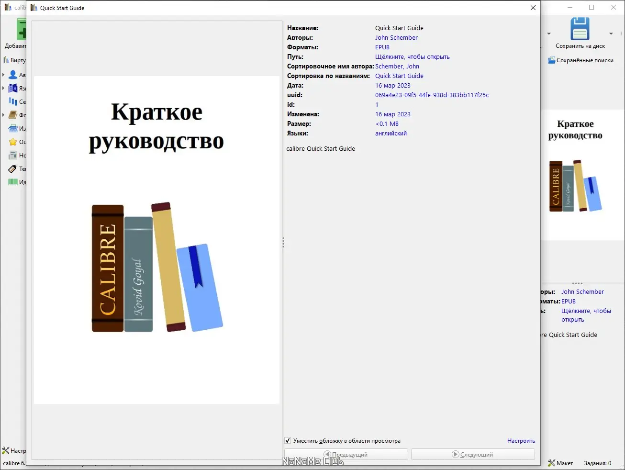
Task: Click the green Add books icon
Action: coord(21,29)
